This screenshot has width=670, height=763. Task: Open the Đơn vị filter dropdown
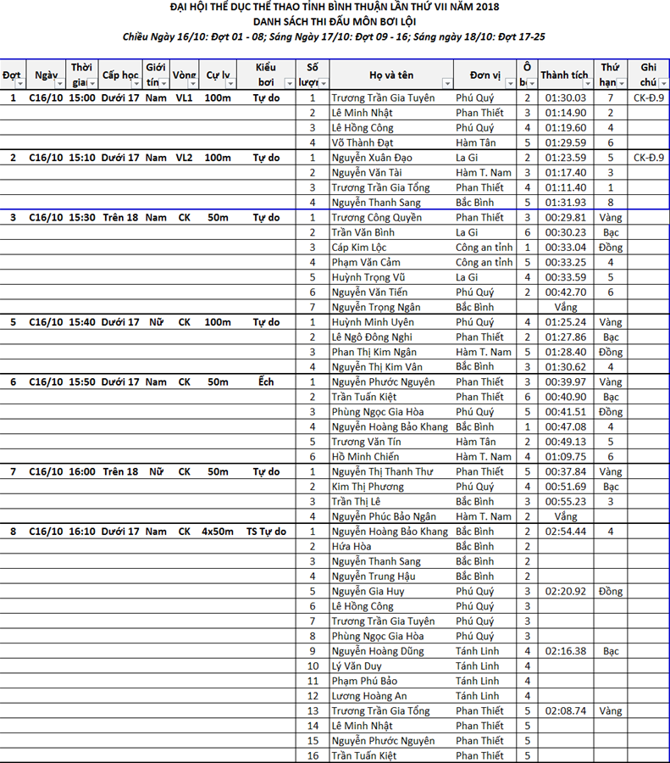tap(510, 84)
